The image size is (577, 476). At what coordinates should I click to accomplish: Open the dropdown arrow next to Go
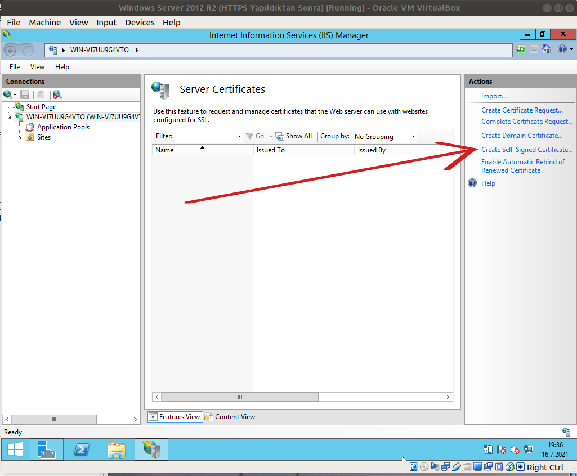pos(271,137)
